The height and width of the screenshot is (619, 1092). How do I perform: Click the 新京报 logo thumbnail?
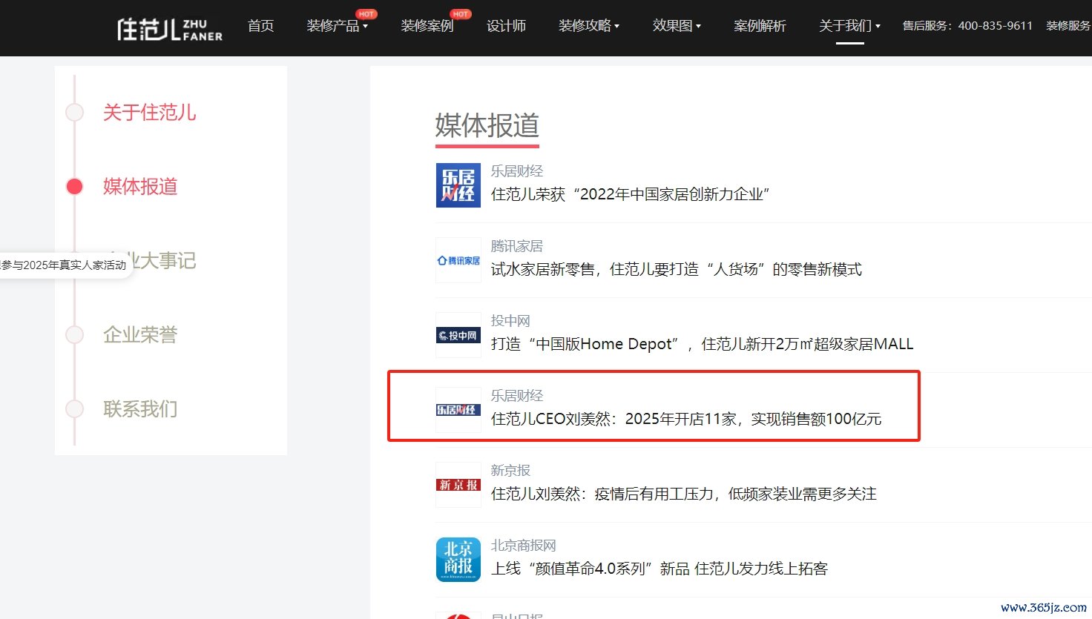click(x=458, y=485)
